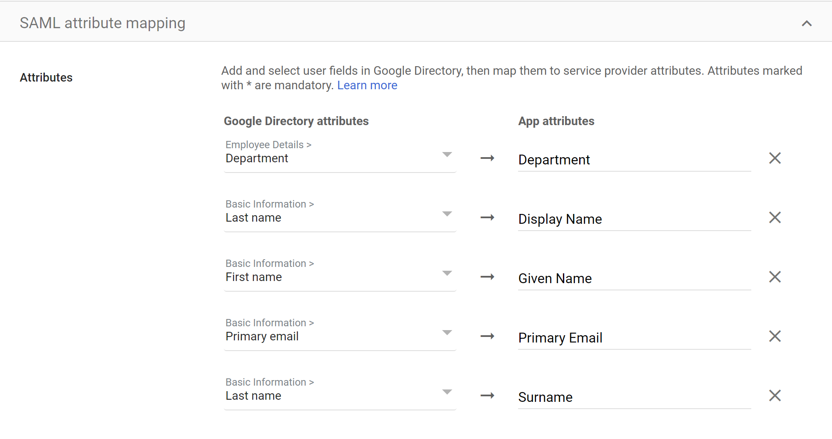Delete the Display Name mapping row

pos(775,218)
